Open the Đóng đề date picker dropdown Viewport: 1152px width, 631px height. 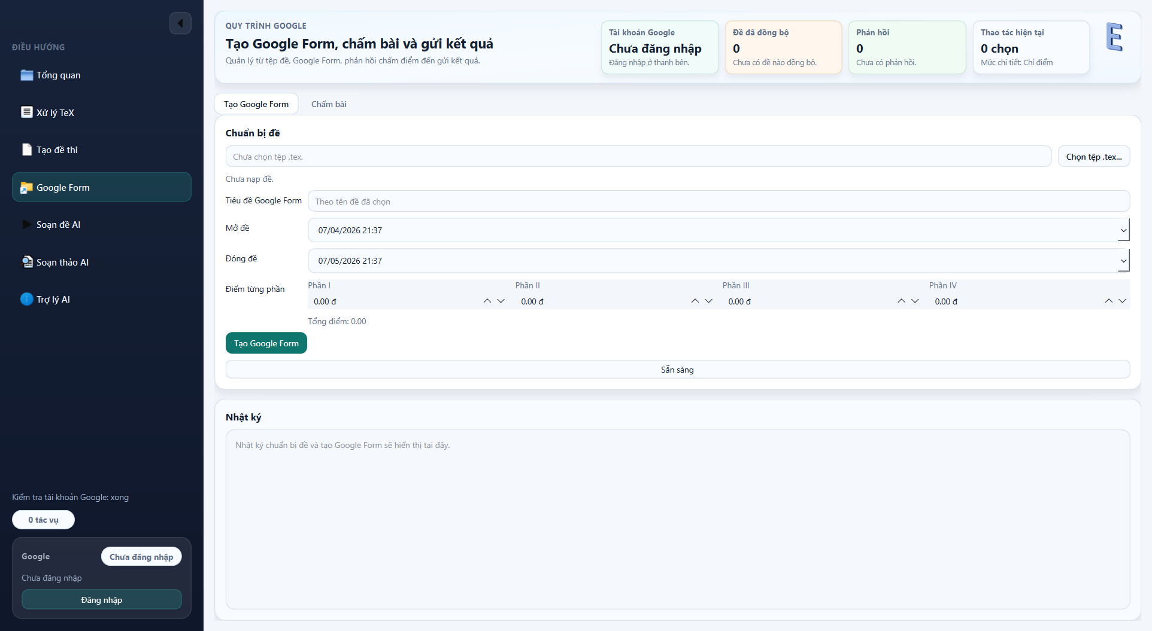click(x=1123, y=261)
